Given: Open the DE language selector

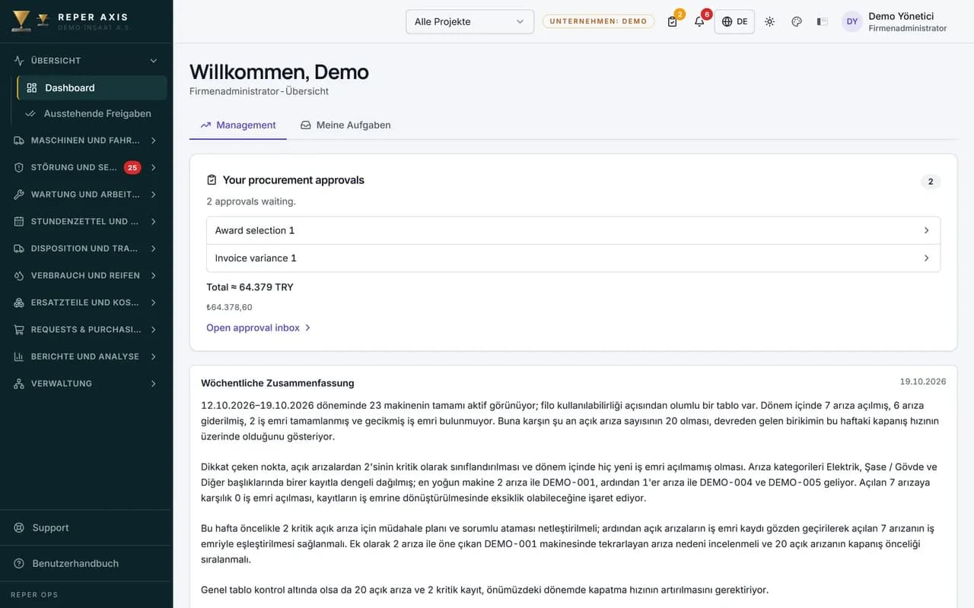Looking at the screenshot, I should pyautogui.click(x=734, y=21).
